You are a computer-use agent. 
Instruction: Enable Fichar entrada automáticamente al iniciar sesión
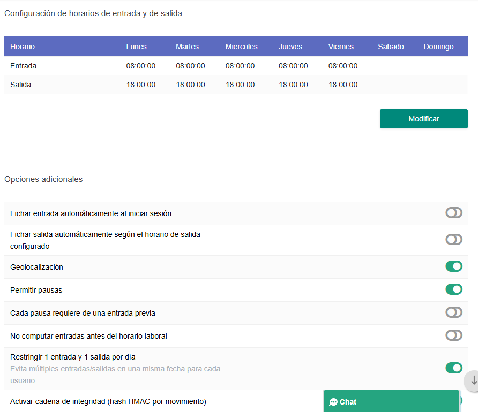click(x=454, y=213)
